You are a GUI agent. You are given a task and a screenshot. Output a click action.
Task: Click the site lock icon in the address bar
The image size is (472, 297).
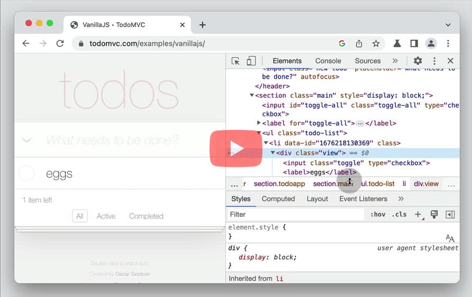pyautogui.click(x=80, y=43)
